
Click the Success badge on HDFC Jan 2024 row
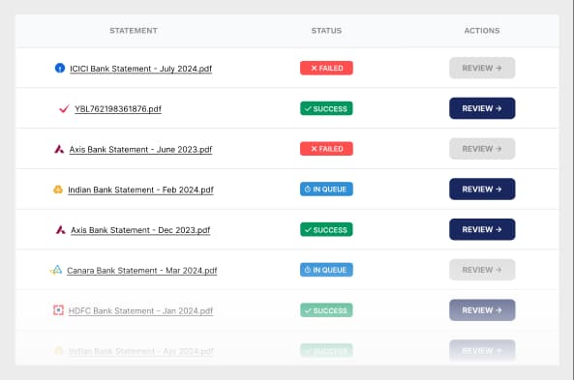point(326,310)
